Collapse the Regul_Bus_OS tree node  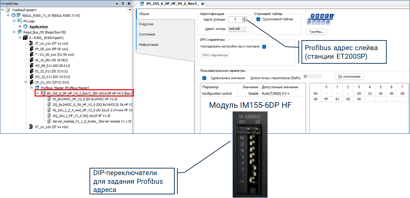(14, 32)
